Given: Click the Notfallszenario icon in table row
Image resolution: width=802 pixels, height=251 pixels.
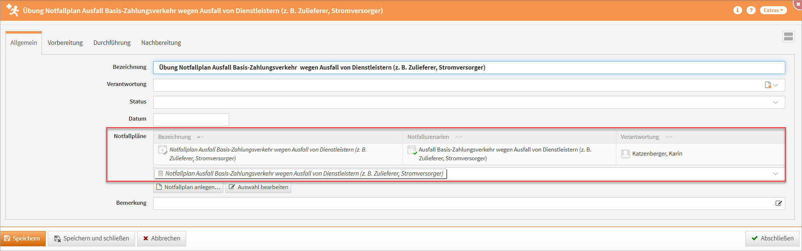Looking at the screenshot, I should [x=412, y=150].
